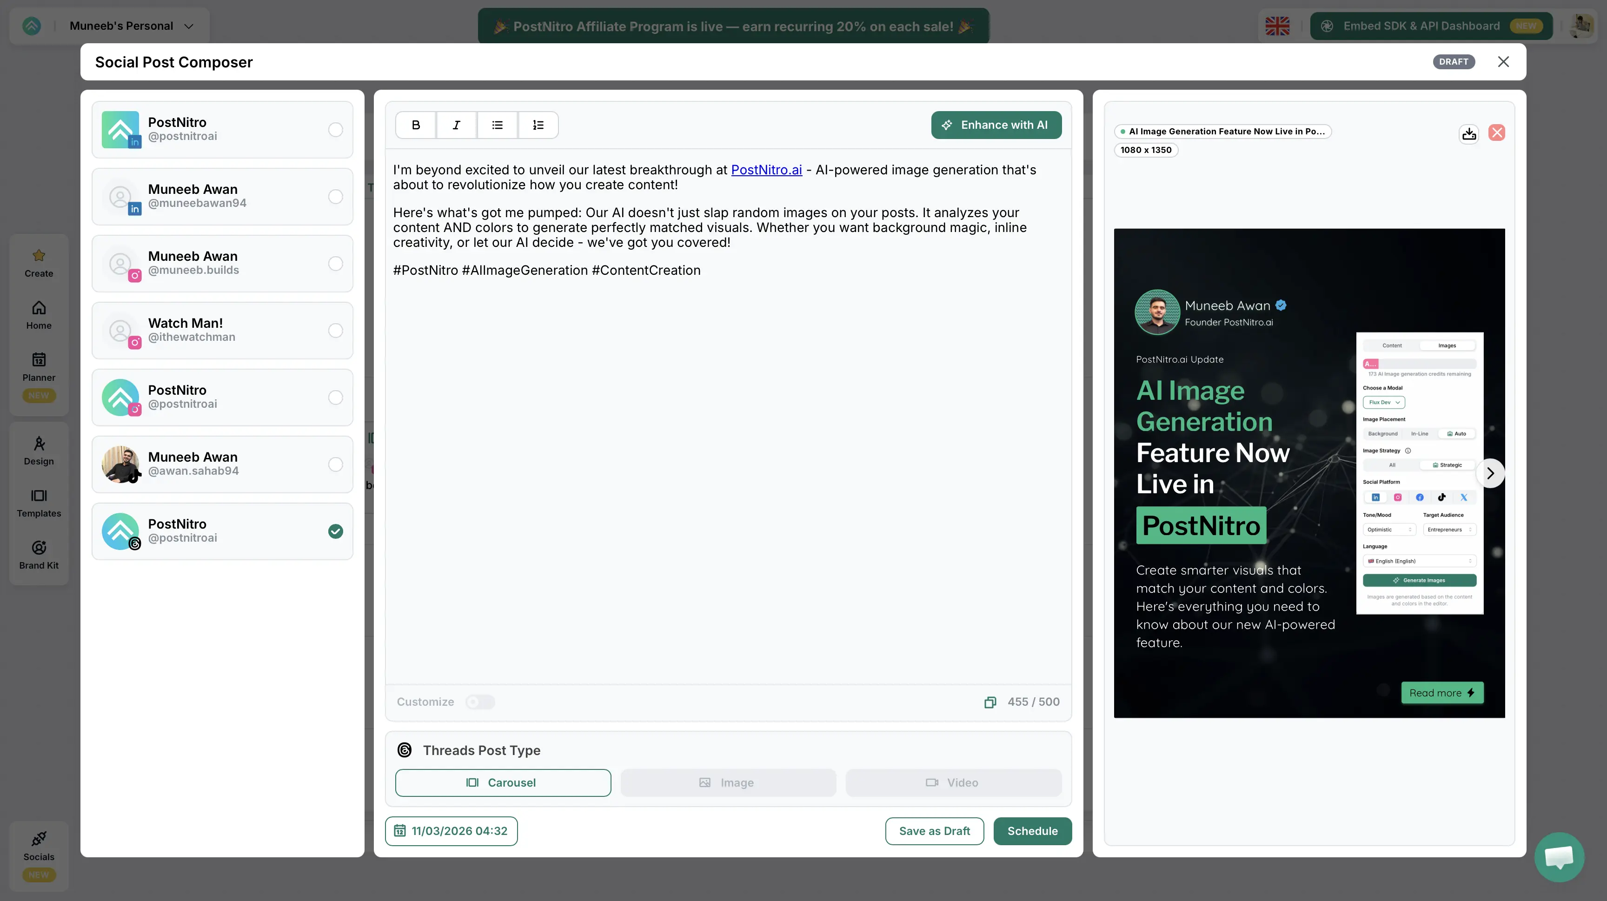Screen dimensions: 1607x901
Task: Insert a numbered list
Action: [538, 125]
